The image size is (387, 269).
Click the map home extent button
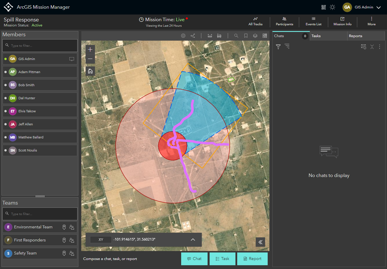pyautogui.click(x=90, y=71)
